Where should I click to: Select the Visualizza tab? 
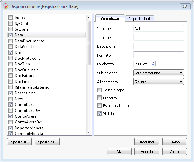coord(110,18)
